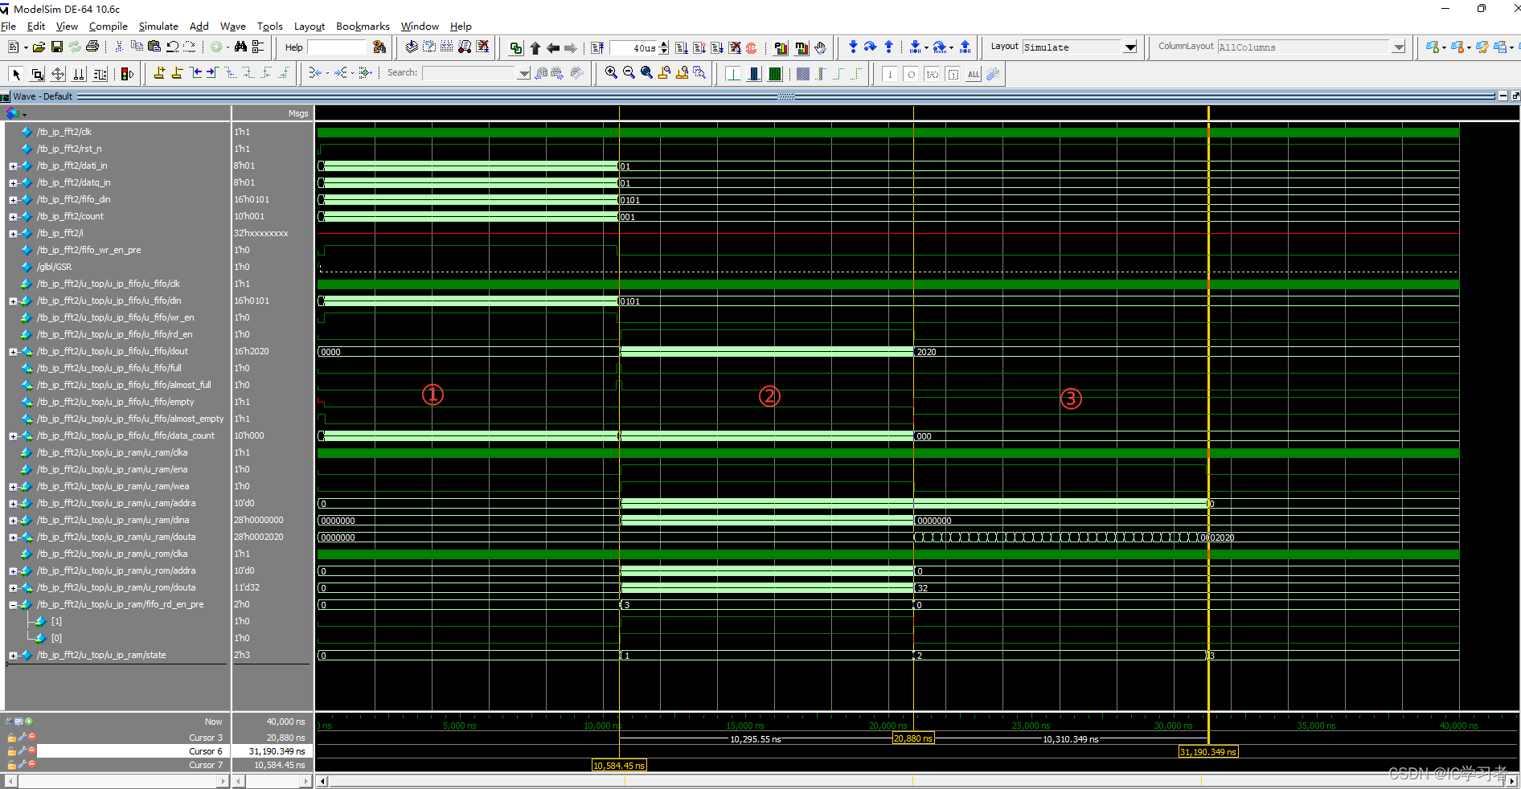Click the horizontal scrollbar under the waveform
Screen dimensions: 1521x789
pos(916,781)
